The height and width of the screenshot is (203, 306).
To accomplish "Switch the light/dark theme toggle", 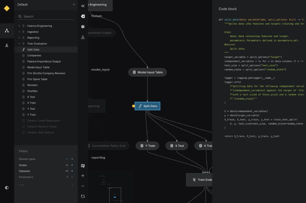I will (x=7, y=188).
